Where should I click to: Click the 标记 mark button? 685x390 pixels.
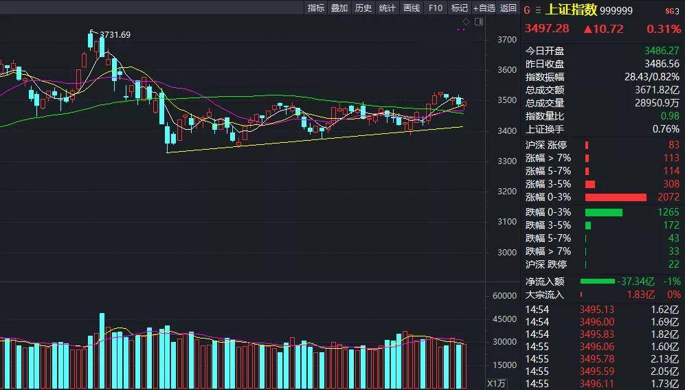pyautogui.click(x=459, y=8)
